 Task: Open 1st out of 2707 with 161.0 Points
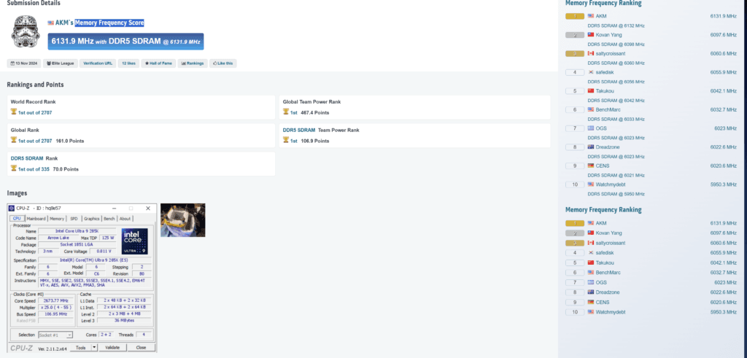coord(35,141)
